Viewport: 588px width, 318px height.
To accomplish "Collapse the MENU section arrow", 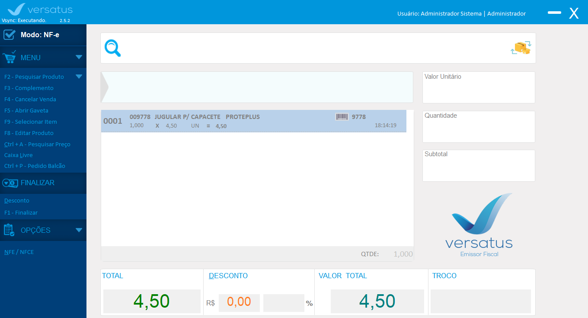I will point(79,57).
